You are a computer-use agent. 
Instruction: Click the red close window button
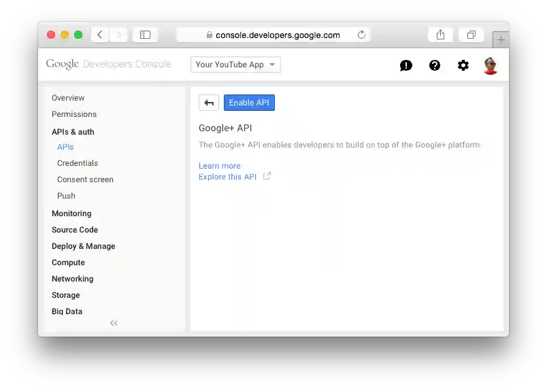51,35
